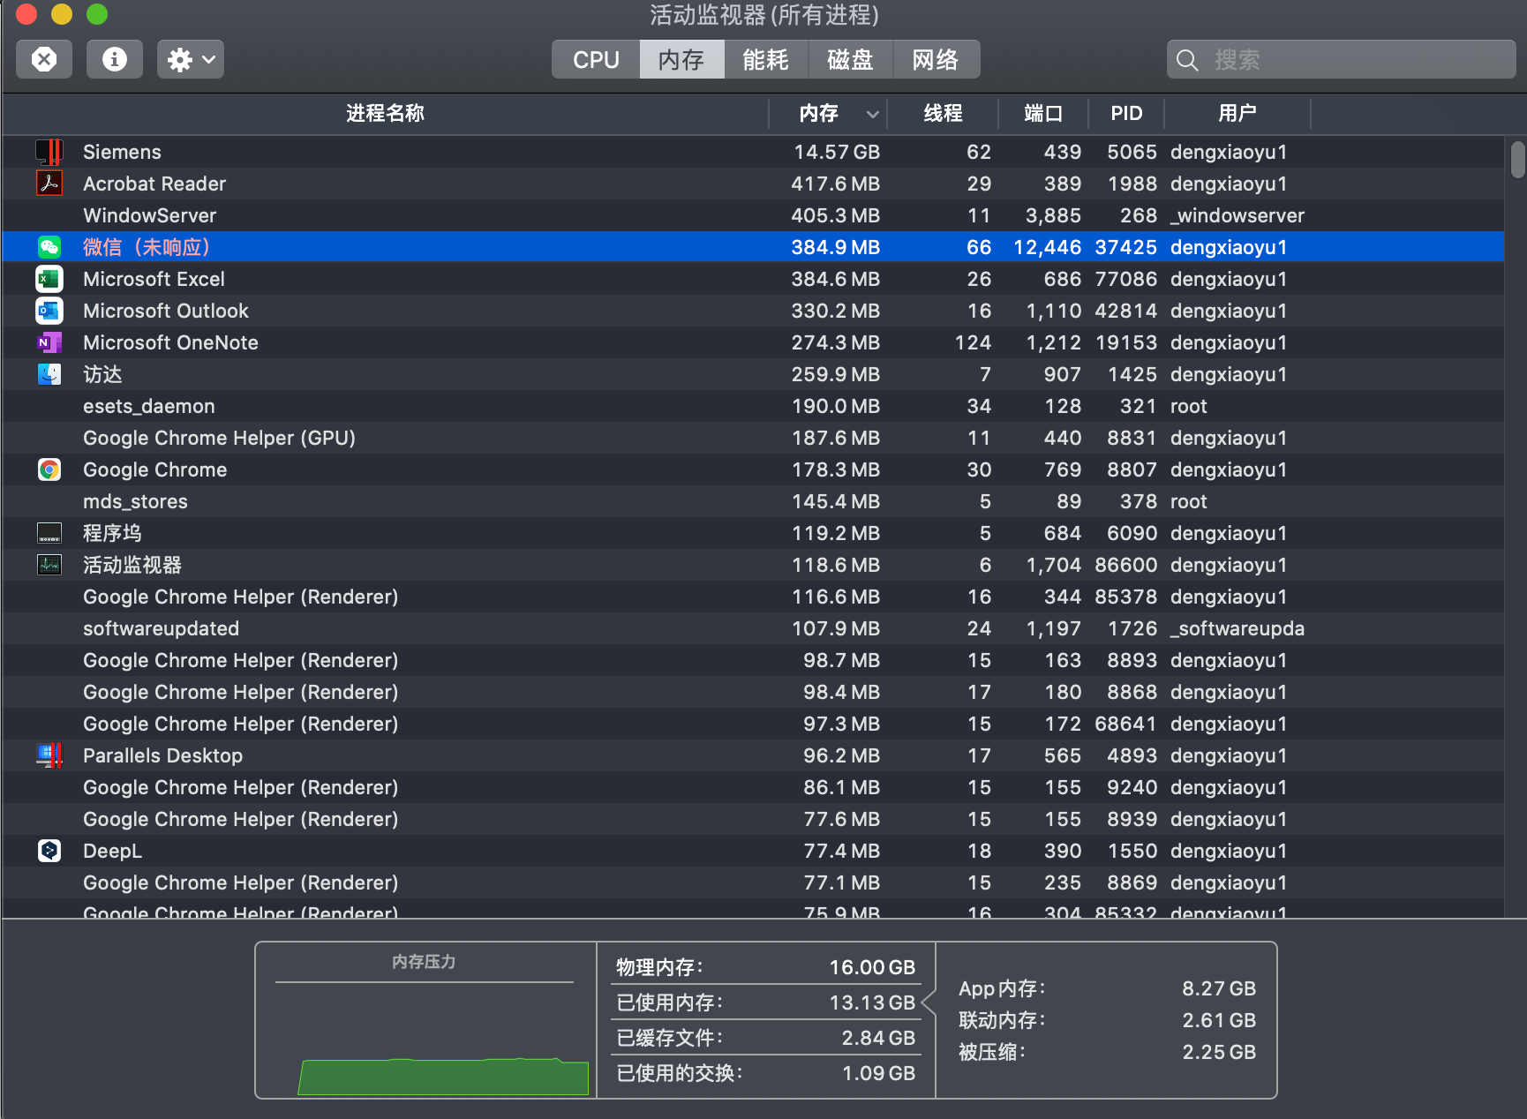Click the _softwareupda user cell
This screenshot has width=1527, height=1119.
pos(1237,628)
